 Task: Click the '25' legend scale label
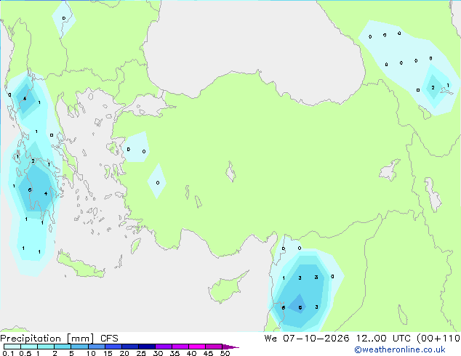141,353
